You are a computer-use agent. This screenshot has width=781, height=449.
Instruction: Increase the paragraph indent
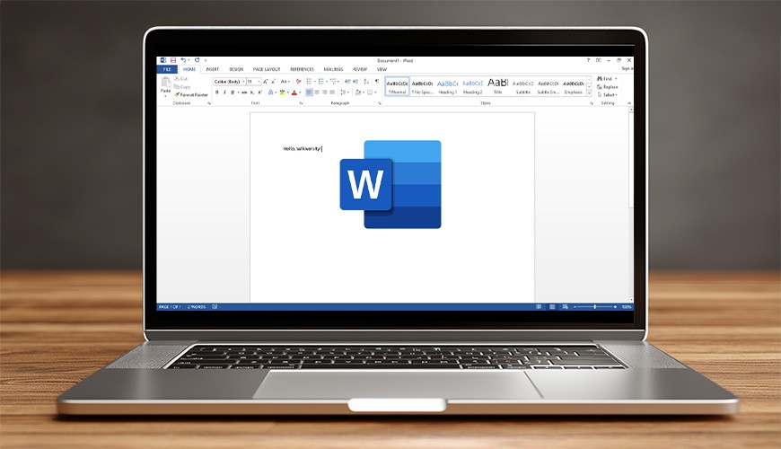click(355, 81)
